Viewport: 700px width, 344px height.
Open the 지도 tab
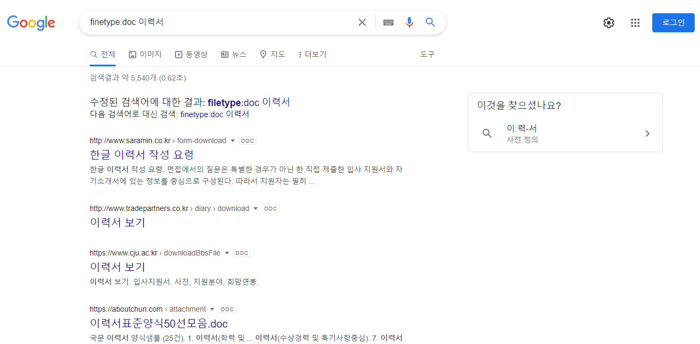[x=273, y=55]
